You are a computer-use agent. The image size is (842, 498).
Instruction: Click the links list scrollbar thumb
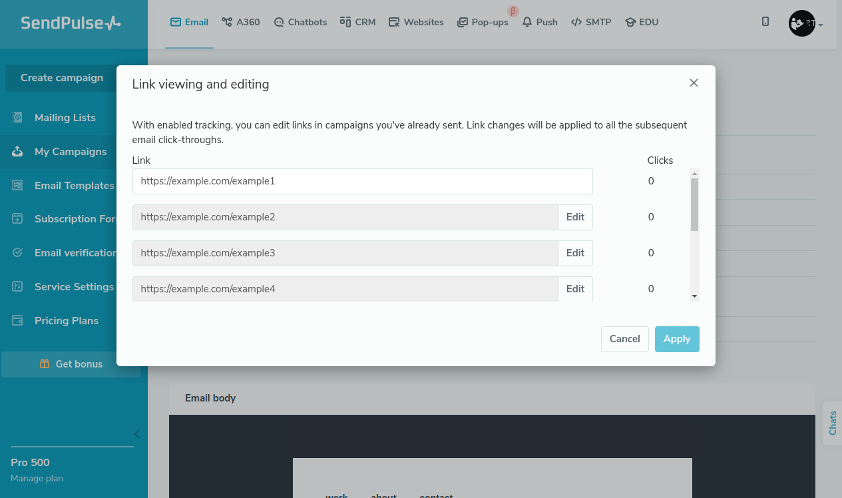[694, 204]
